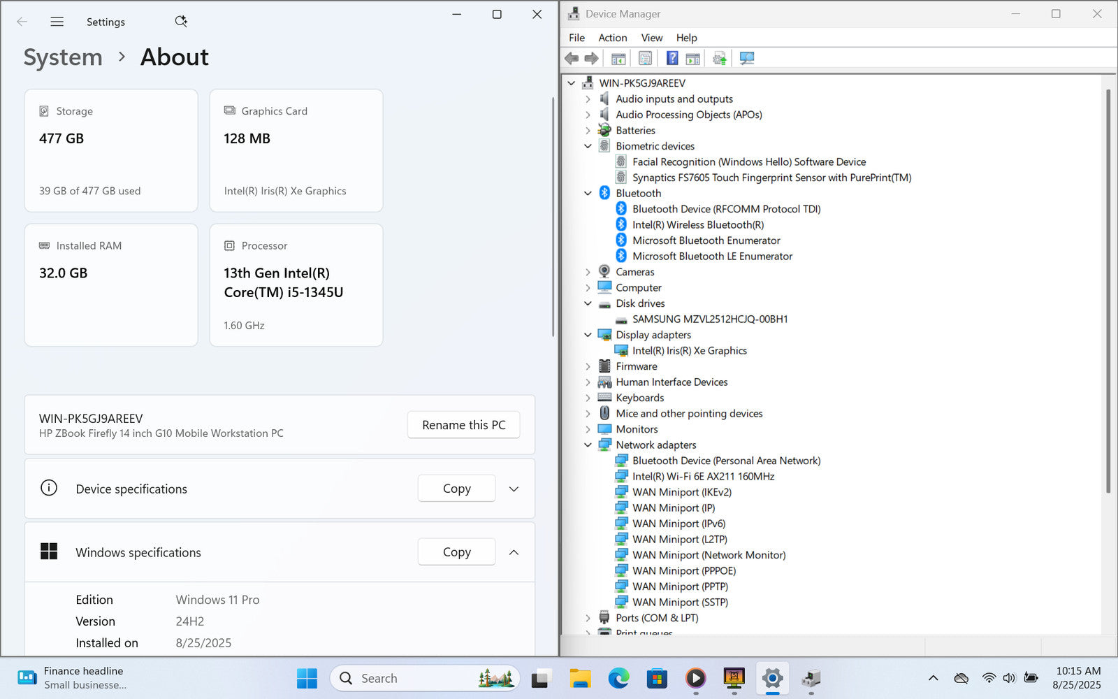This screenshot has width=1118, height=699.
Task: Toggle the Show/Hide Action Pane icon
Action: (692, 59)
